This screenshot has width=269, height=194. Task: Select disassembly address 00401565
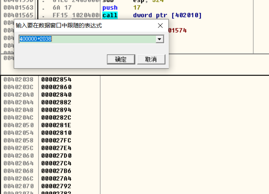click(x=18, y=15)
